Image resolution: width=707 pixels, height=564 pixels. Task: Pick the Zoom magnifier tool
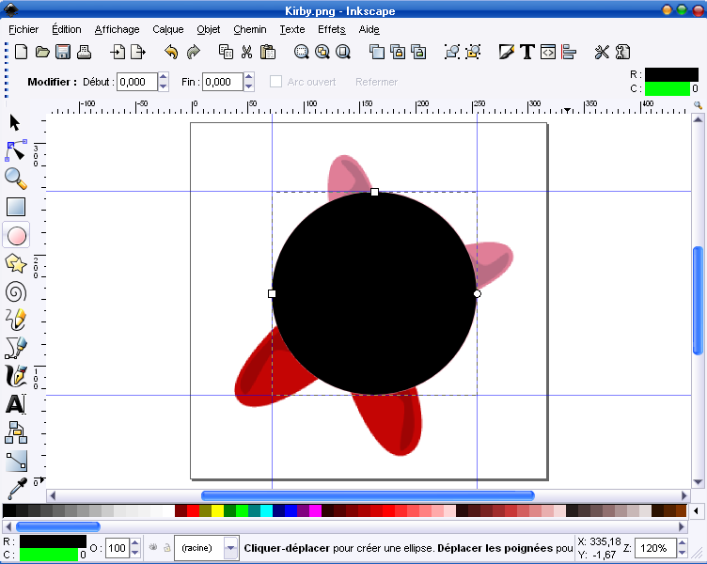(x=16, y=179)
